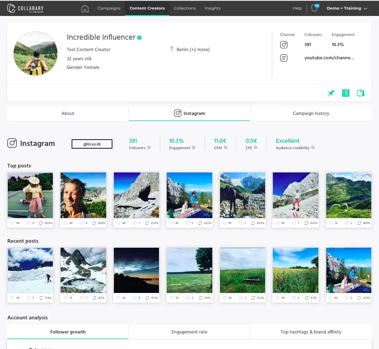Click the Instagram channel icon in profile header

point(284,45)
